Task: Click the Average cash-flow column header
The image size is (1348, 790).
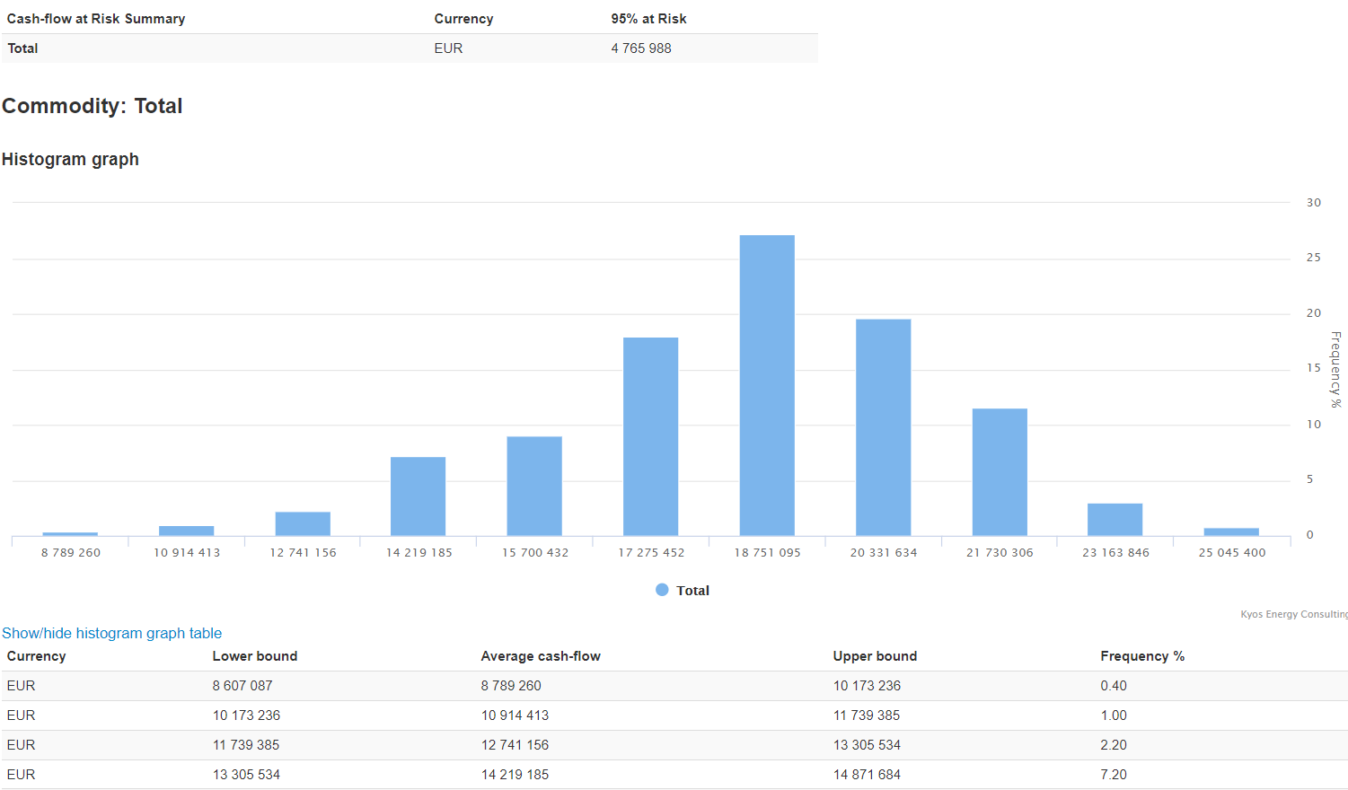Action: point(541,656)
